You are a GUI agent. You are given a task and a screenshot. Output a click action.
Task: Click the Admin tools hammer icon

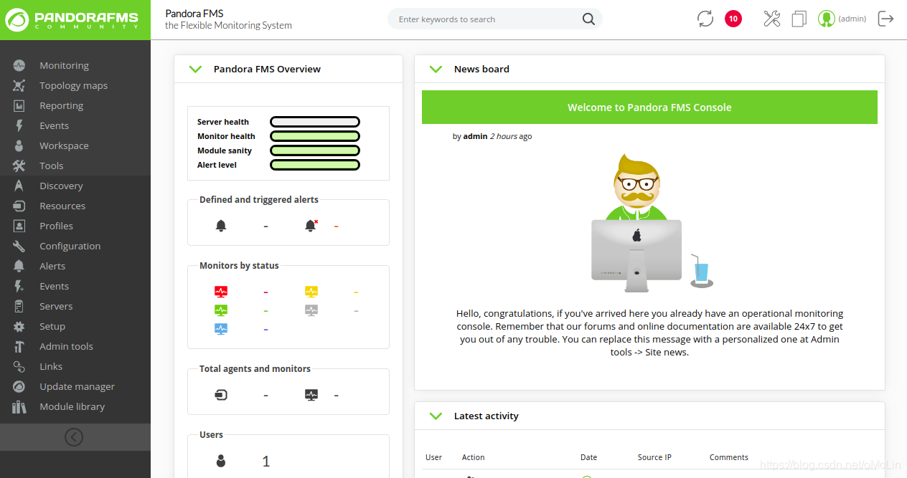point(19,346)
